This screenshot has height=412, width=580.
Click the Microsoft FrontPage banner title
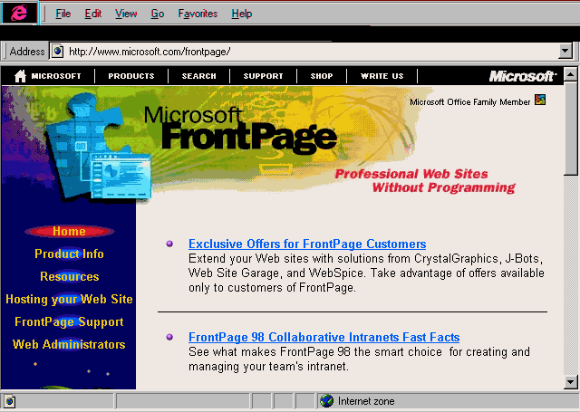click(x=240, y=130)
